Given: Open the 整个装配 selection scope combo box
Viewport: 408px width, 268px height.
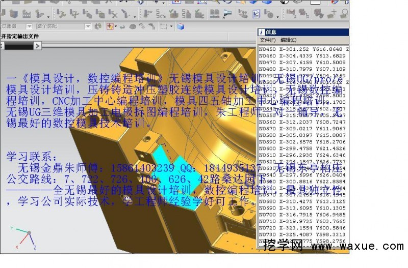Looking at the screenshot, I should coord(63,26).
